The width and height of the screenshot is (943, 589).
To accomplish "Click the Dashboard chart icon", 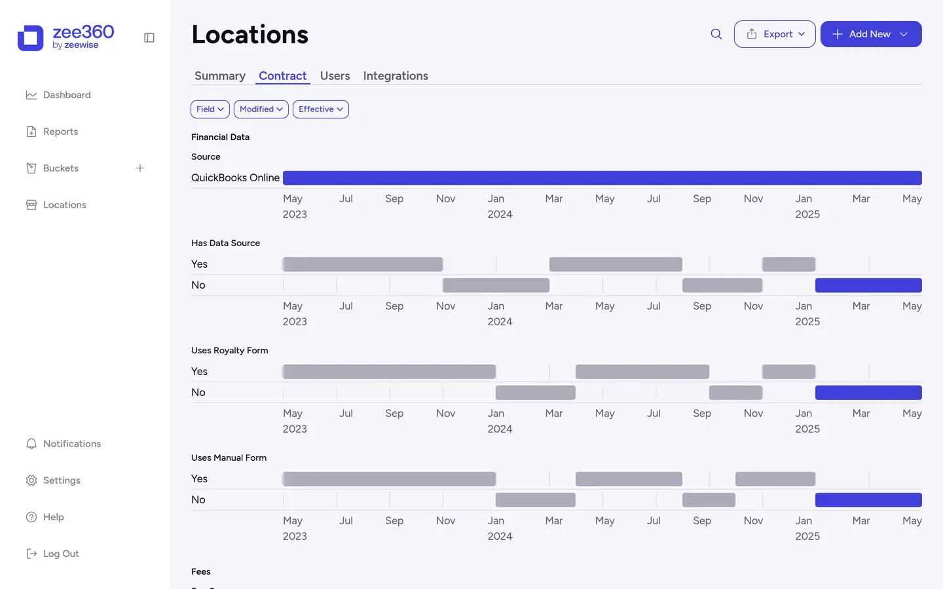I will pyautogui.click(x=31, y=95).
